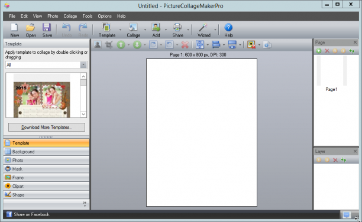The image size is (362, 222).
Task: Switch to the Frame panel tab
Action: click(x=46, y=178)
